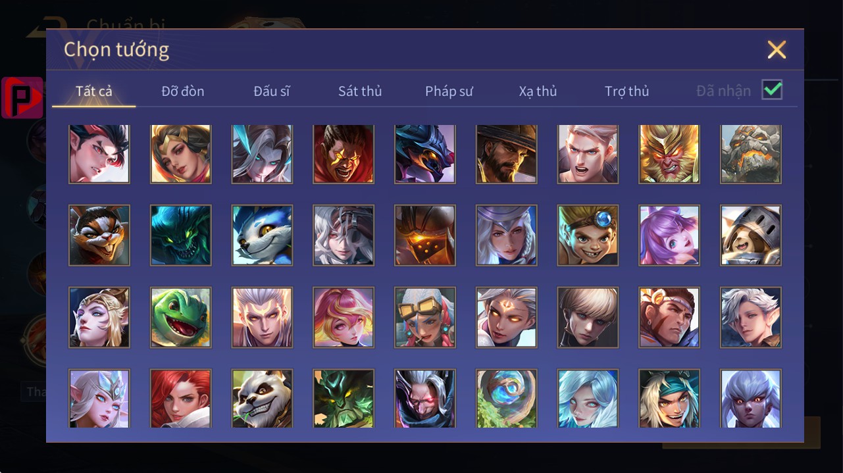Toggle the Đã nhận checkbox

point(772,89)
